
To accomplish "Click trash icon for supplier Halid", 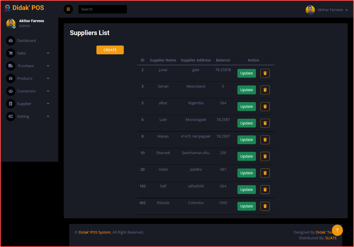I will point(265,173).
